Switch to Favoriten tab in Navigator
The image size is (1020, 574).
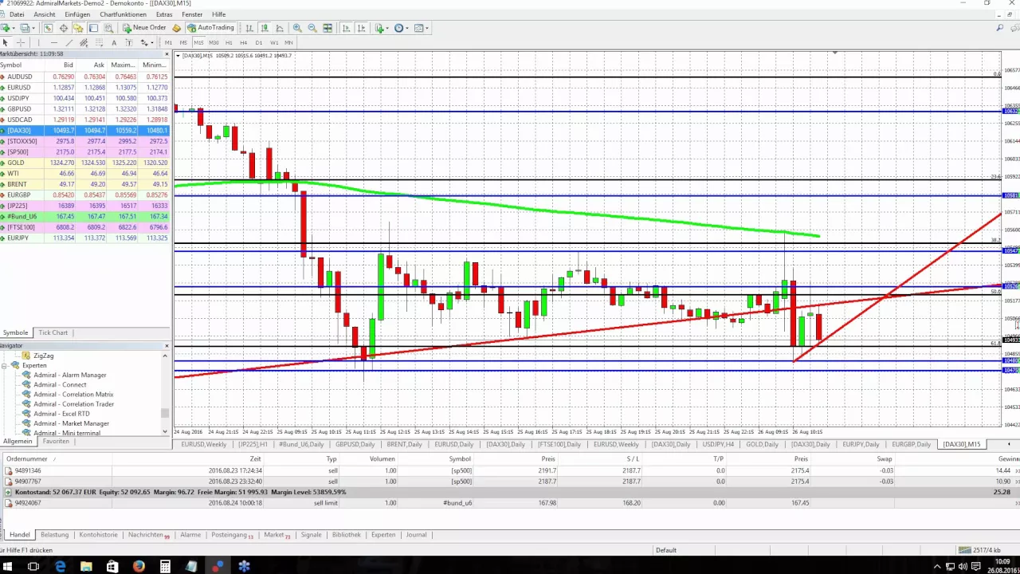click(56, 441)
